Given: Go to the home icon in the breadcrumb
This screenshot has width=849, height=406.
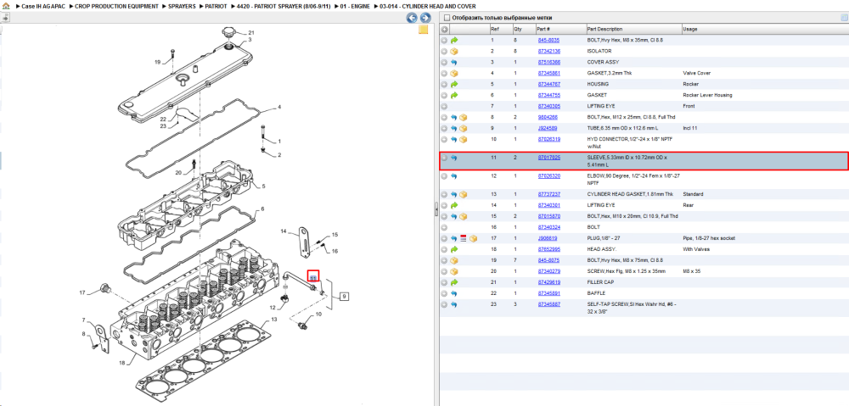Looking at the screenshot, I should (6, 6).
